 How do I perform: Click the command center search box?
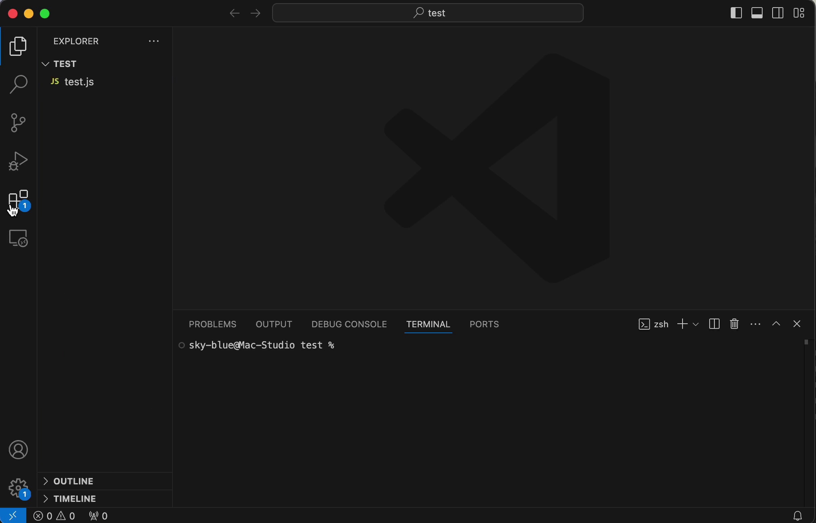coord(428,13)
